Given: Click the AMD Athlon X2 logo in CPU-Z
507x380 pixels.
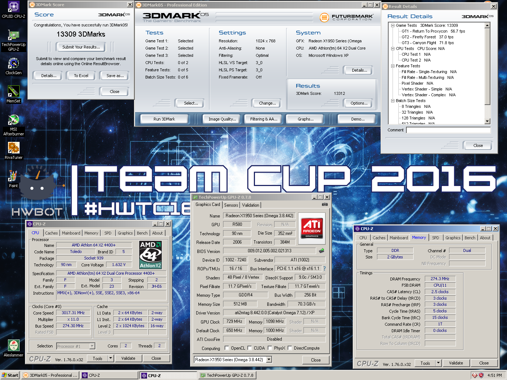Looking at the screenshot, I should (x=150, y=255).
